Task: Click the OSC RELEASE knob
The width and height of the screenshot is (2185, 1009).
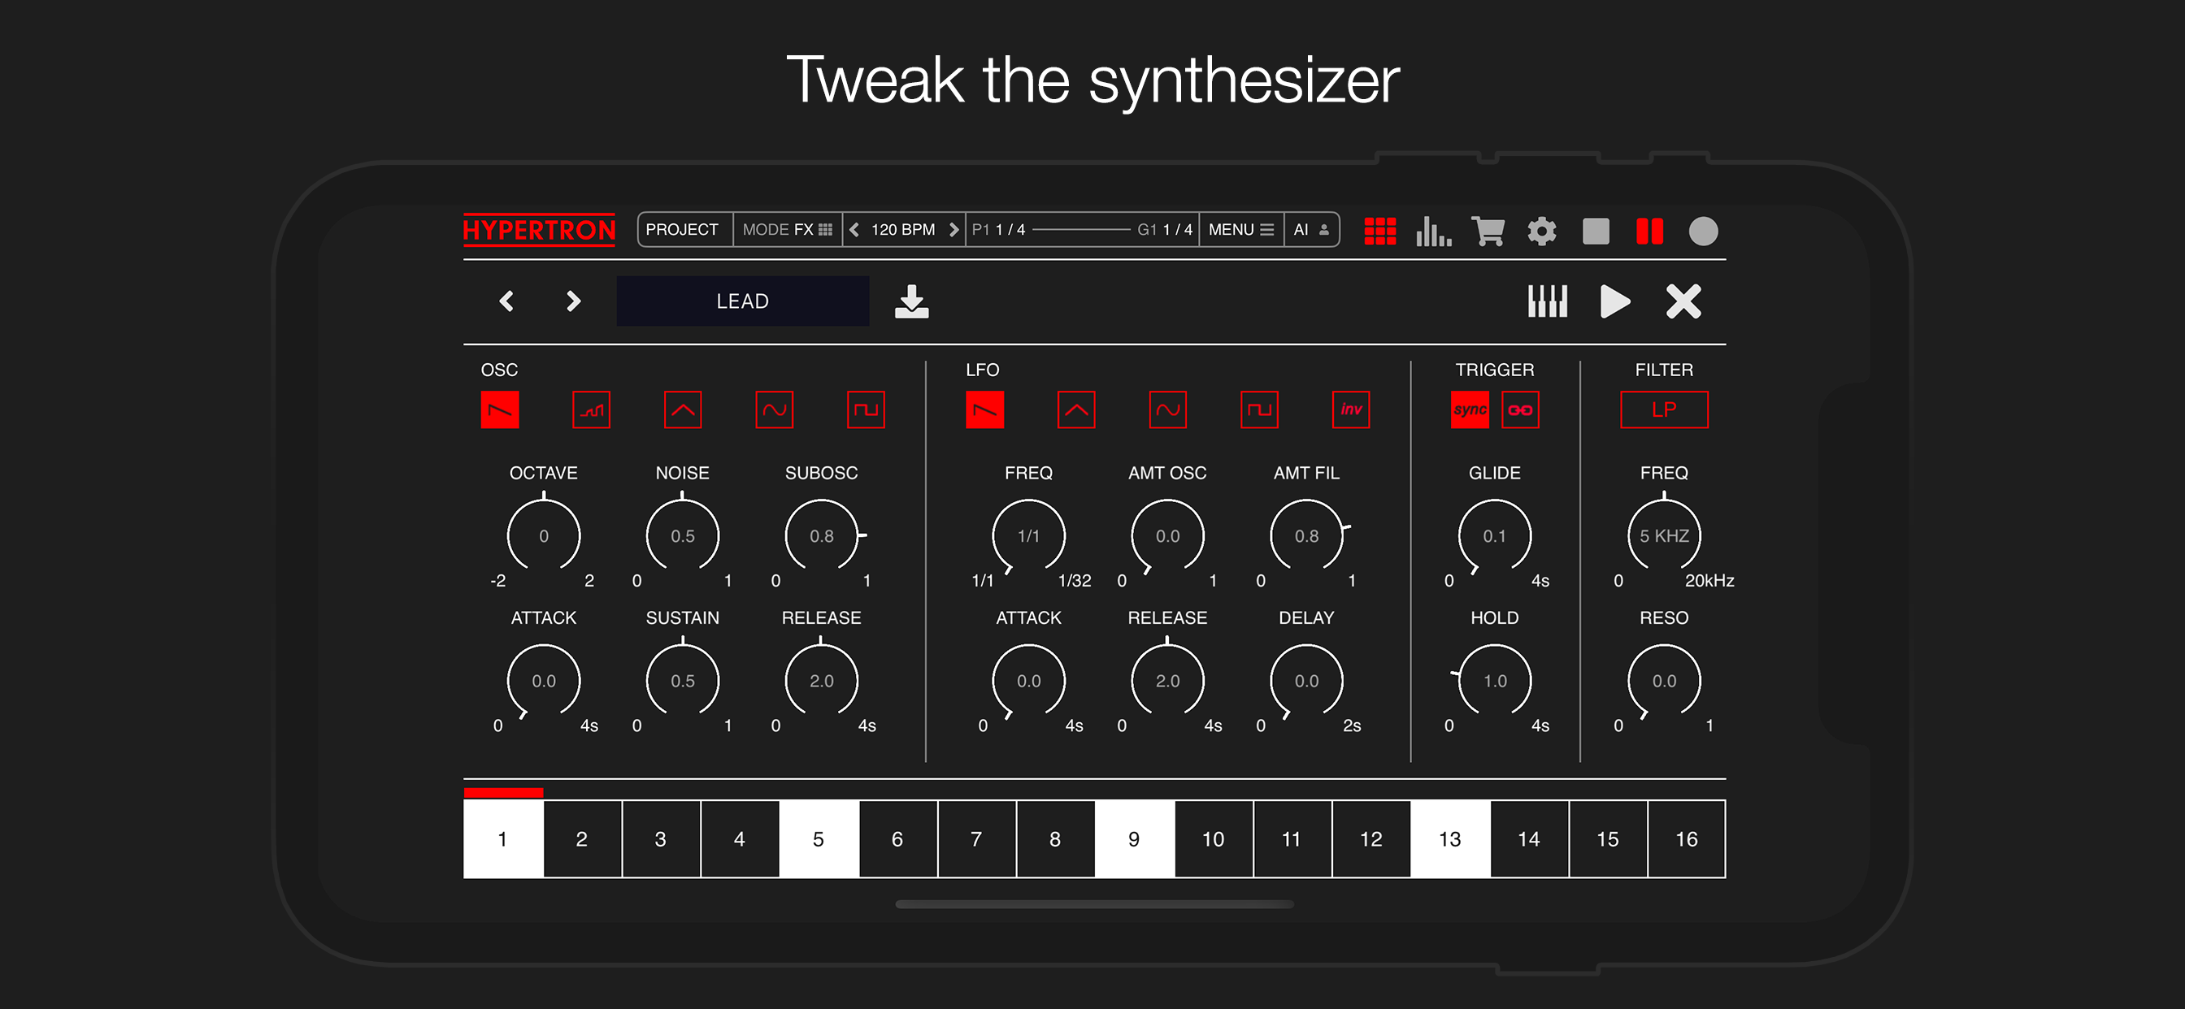Action: (x=822, y=681)
